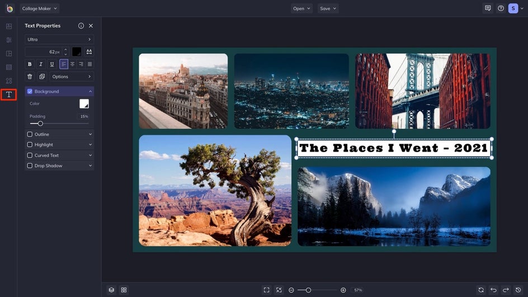The image size is (528, 297).
Task: Click the zoom slider handle
Action: [308, 290]
